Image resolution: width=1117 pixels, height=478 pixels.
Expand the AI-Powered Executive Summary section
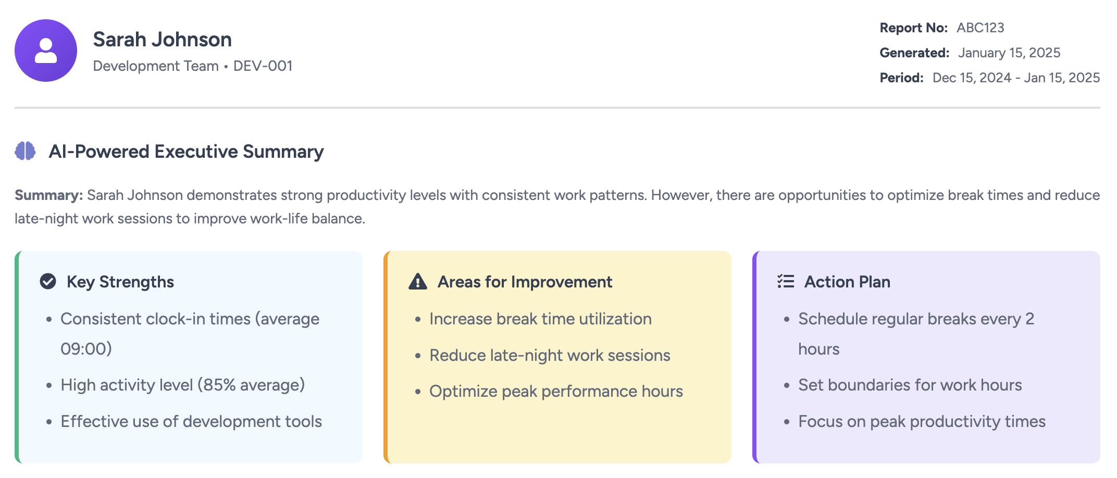coord(186,152)
